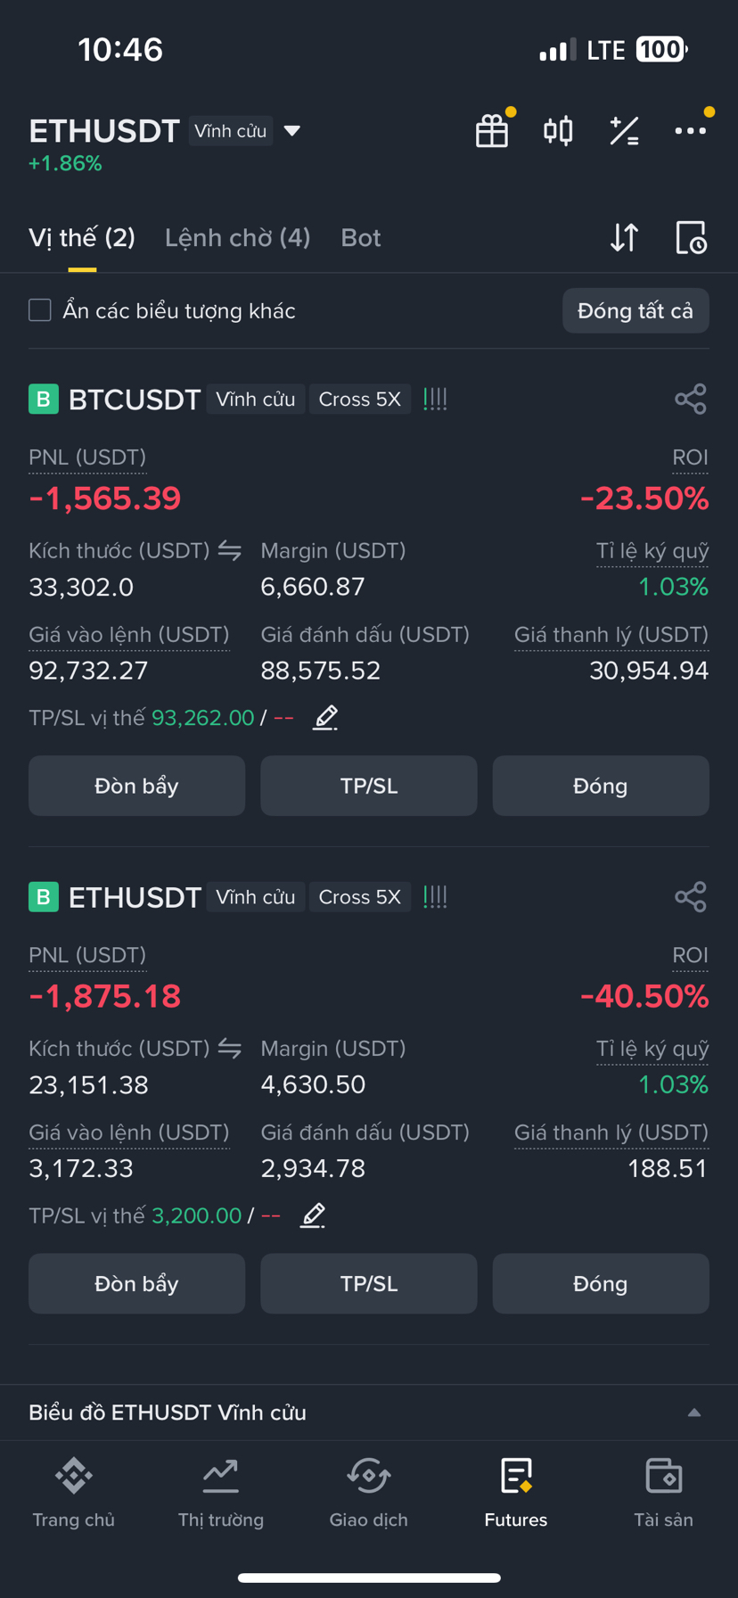Open the ETHUSDT Vĩnh cửu pair dropdown
This screenshot has width=738, height=1598.
point(291,131)
